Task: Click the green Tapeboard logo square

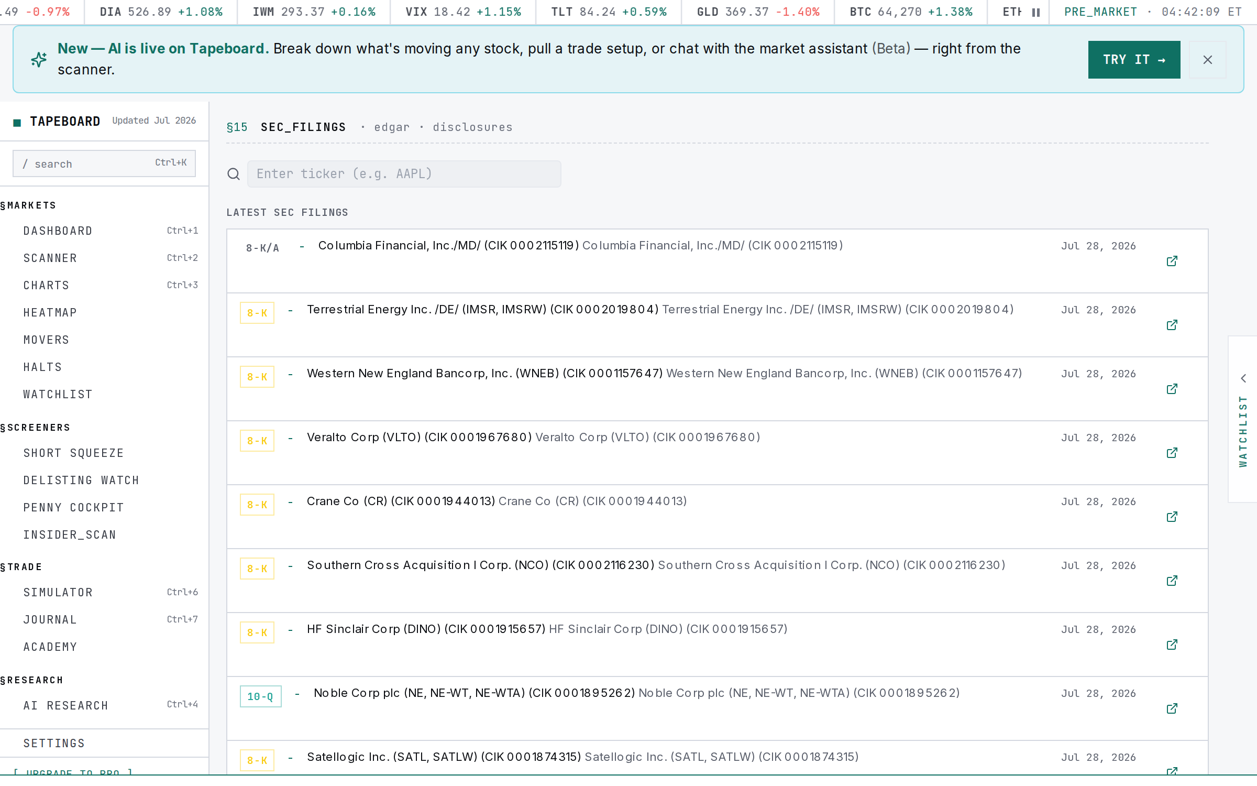Action: (x=17, y=122)
